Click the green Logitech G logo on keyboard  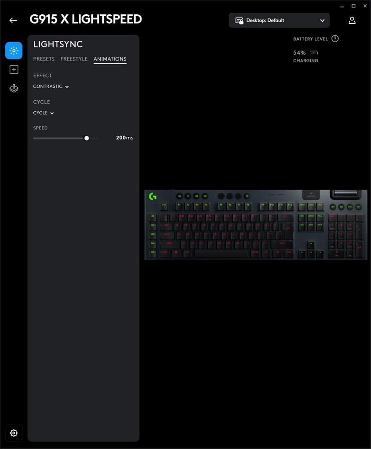point(153,196)
